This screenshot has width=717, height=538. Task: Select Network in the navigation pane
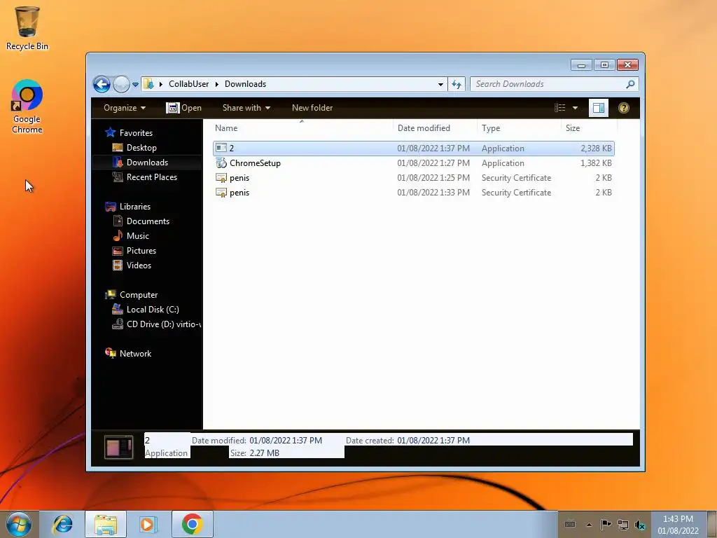[135, 354]
